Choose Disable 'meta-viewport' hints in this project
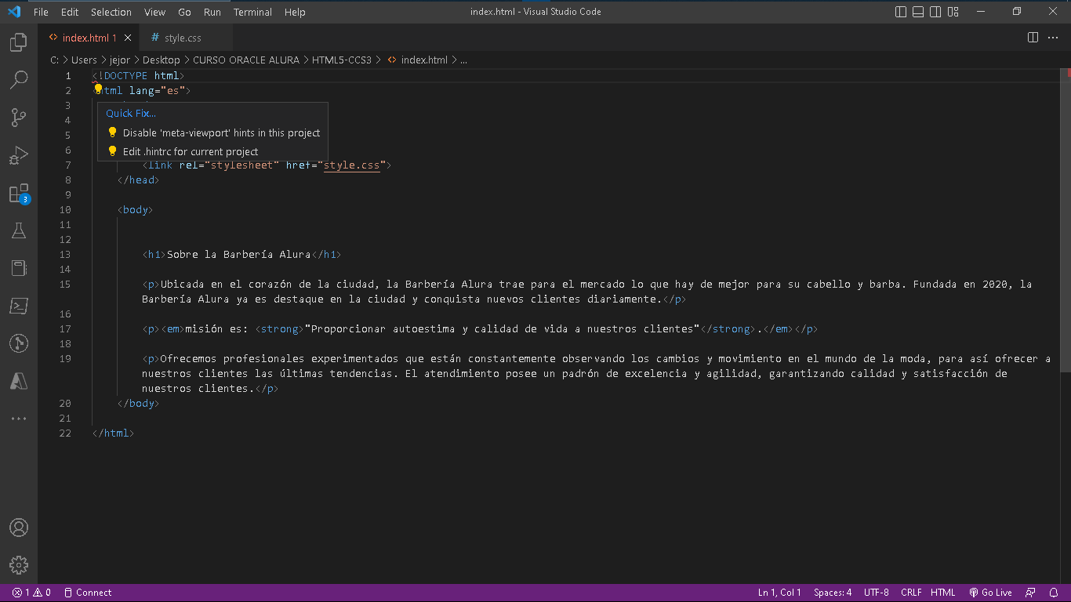The image size is (1071, 602). pyautogui.click(x=212, y=132)
